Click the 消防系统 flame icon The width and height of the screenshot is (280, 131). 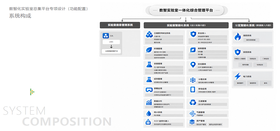pyautogui.click(x=238, y=37)
